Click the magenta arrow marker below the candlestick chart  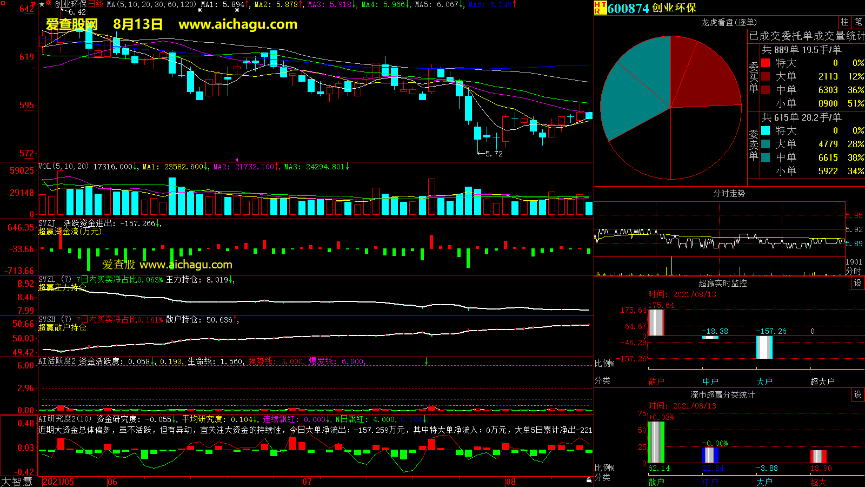236,160
